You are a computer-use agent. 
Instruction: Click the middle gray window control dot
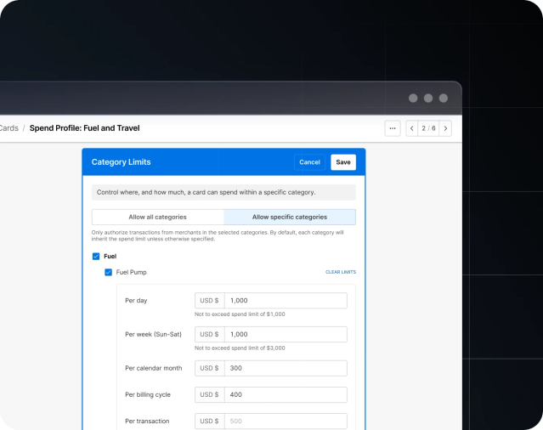click(428, 98)
